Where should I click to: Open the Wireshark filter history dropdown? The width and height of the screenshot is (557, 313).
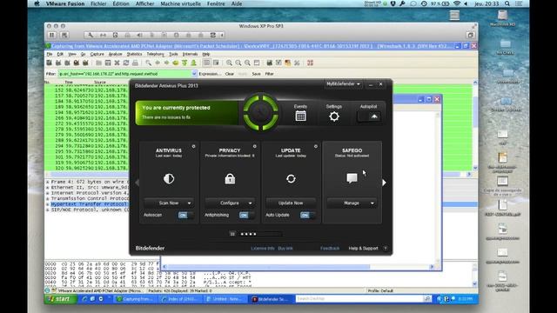coord(194,74)
